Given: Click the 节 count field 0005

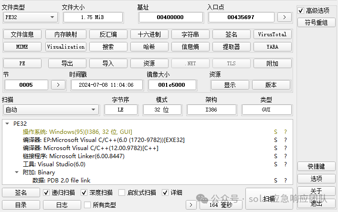Looking at the screenshot, I should (26, 85).
